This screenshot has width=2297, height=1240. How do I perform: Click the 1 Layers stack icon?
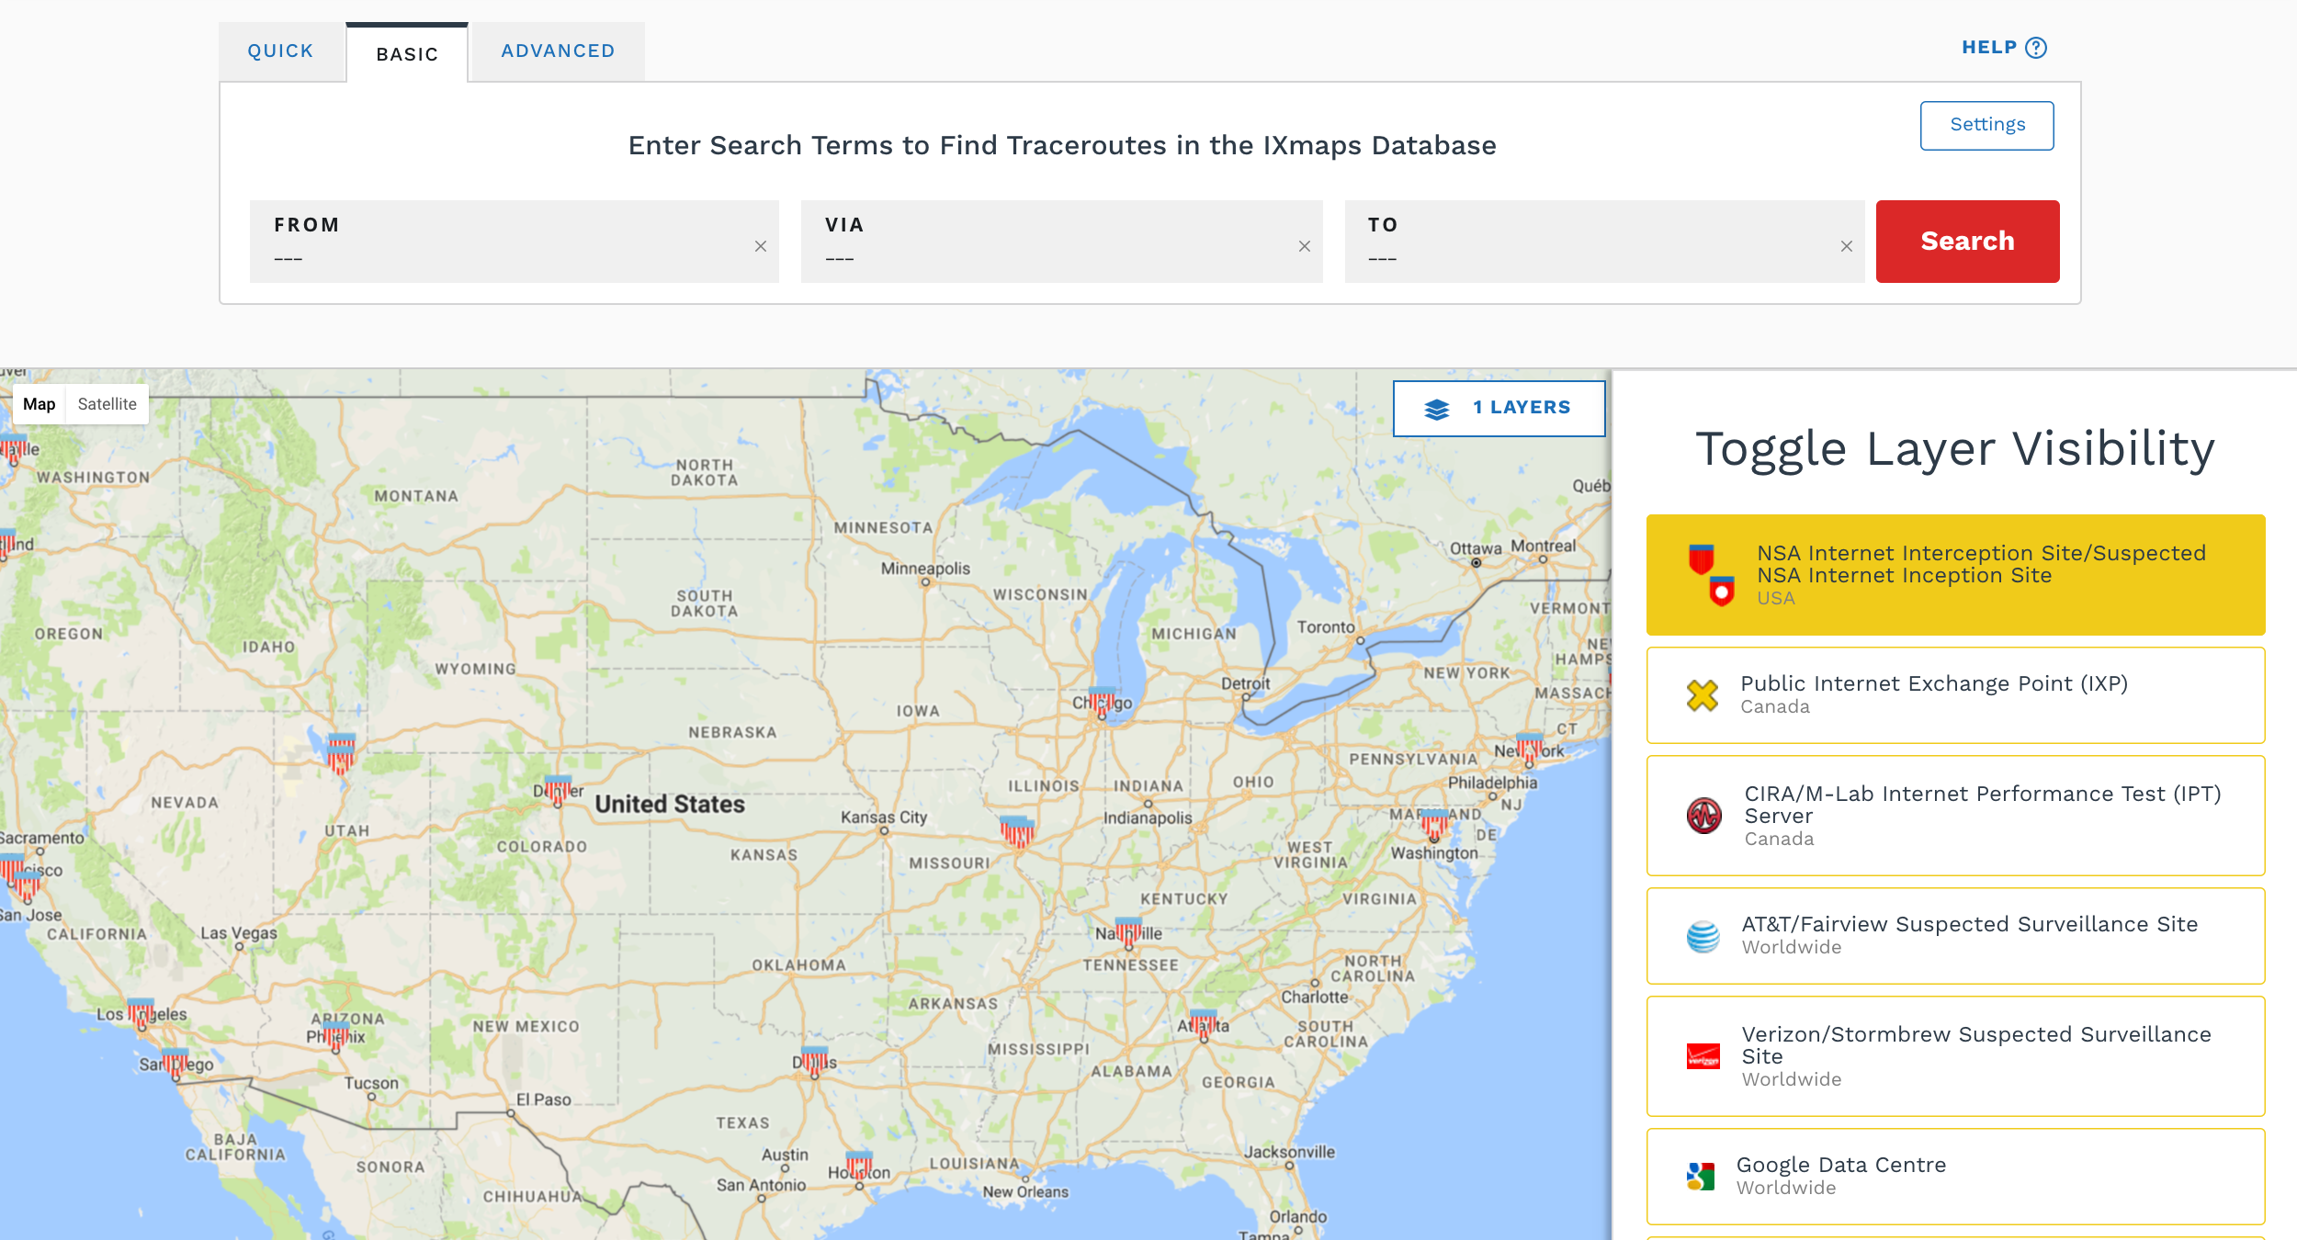coord(1435,406)
